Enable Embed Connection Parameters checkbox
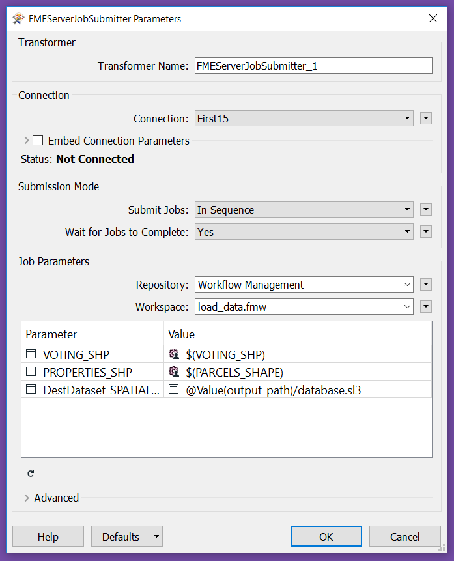This screenshot has width=454, height=561. coord(38,140)
